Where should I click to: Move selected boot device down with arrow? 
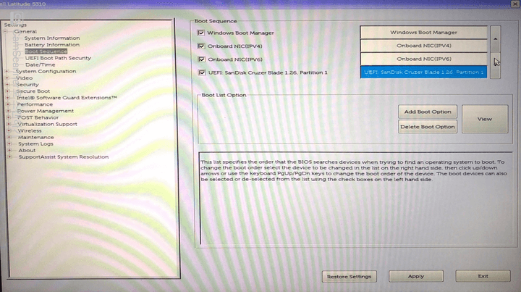click(x=496, y=65)
